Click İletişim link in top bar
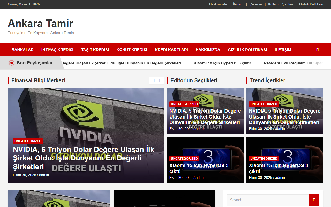The width and height of the screenshot is (331, 207). point(238,4)
